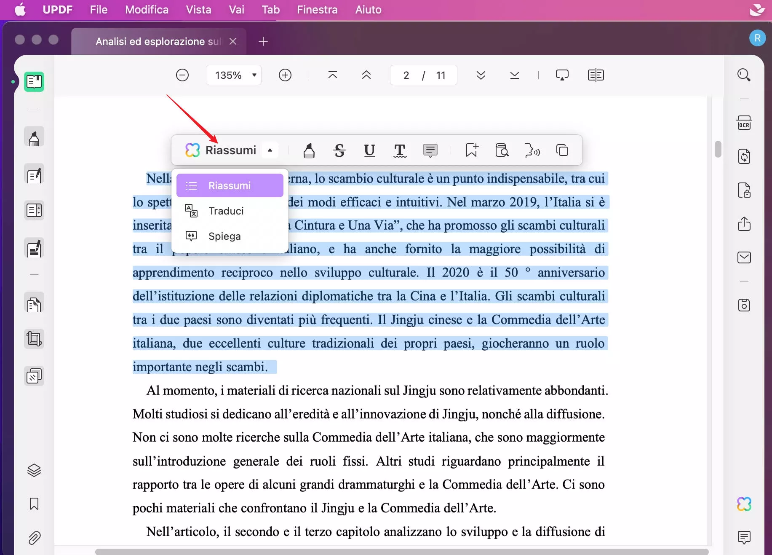Add a bookmark from the floating toolbar
Viewport: 772px width, 555px height.
click(472, 150)
